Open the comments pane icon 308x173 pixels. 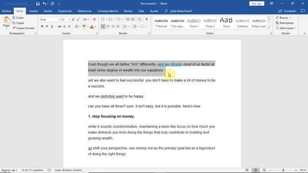(303, 11)
